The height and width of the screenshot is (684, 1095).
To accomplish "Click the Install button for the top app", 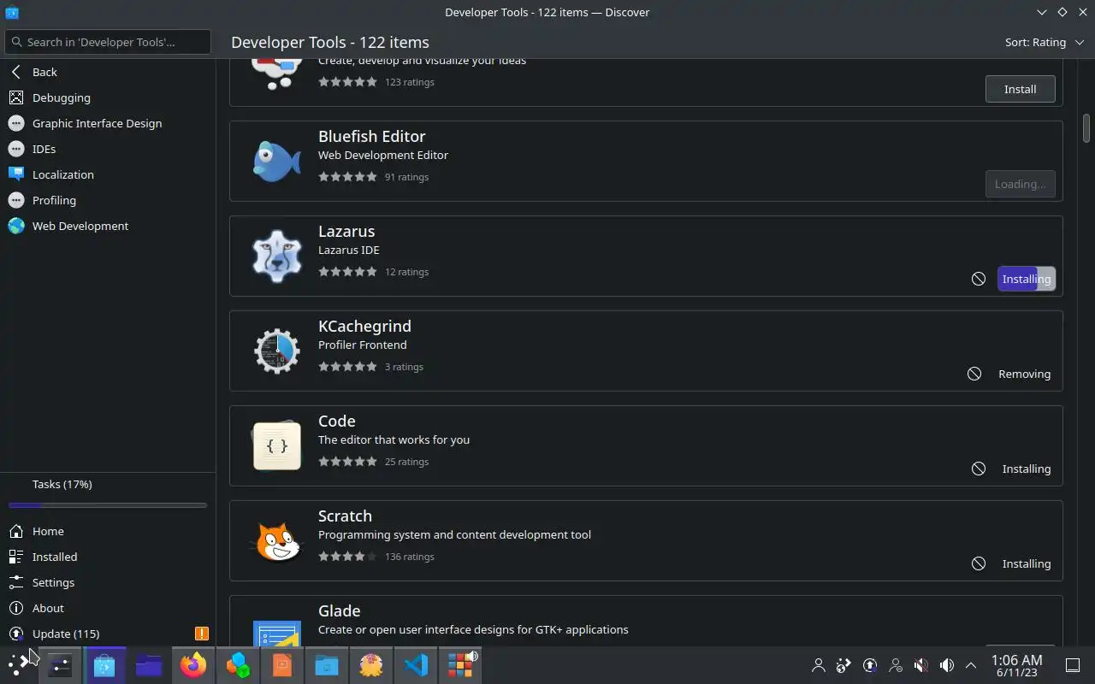I will coord(1020,89).
